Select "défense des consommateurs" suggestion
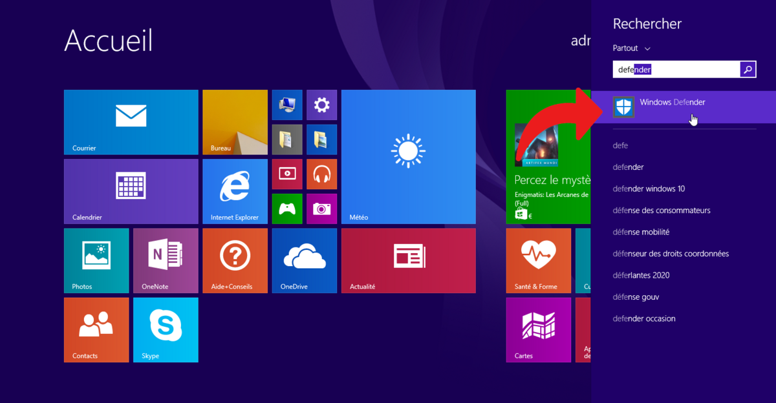 coord(662,211)
